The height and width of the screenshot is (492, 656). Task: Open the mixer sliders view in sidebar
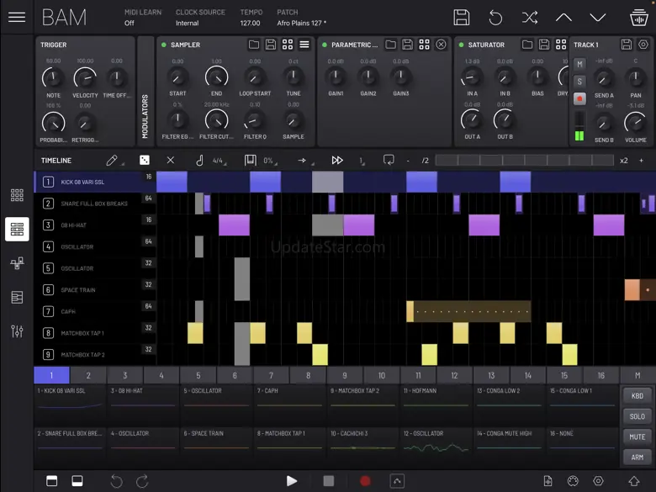tap(17, 331)
